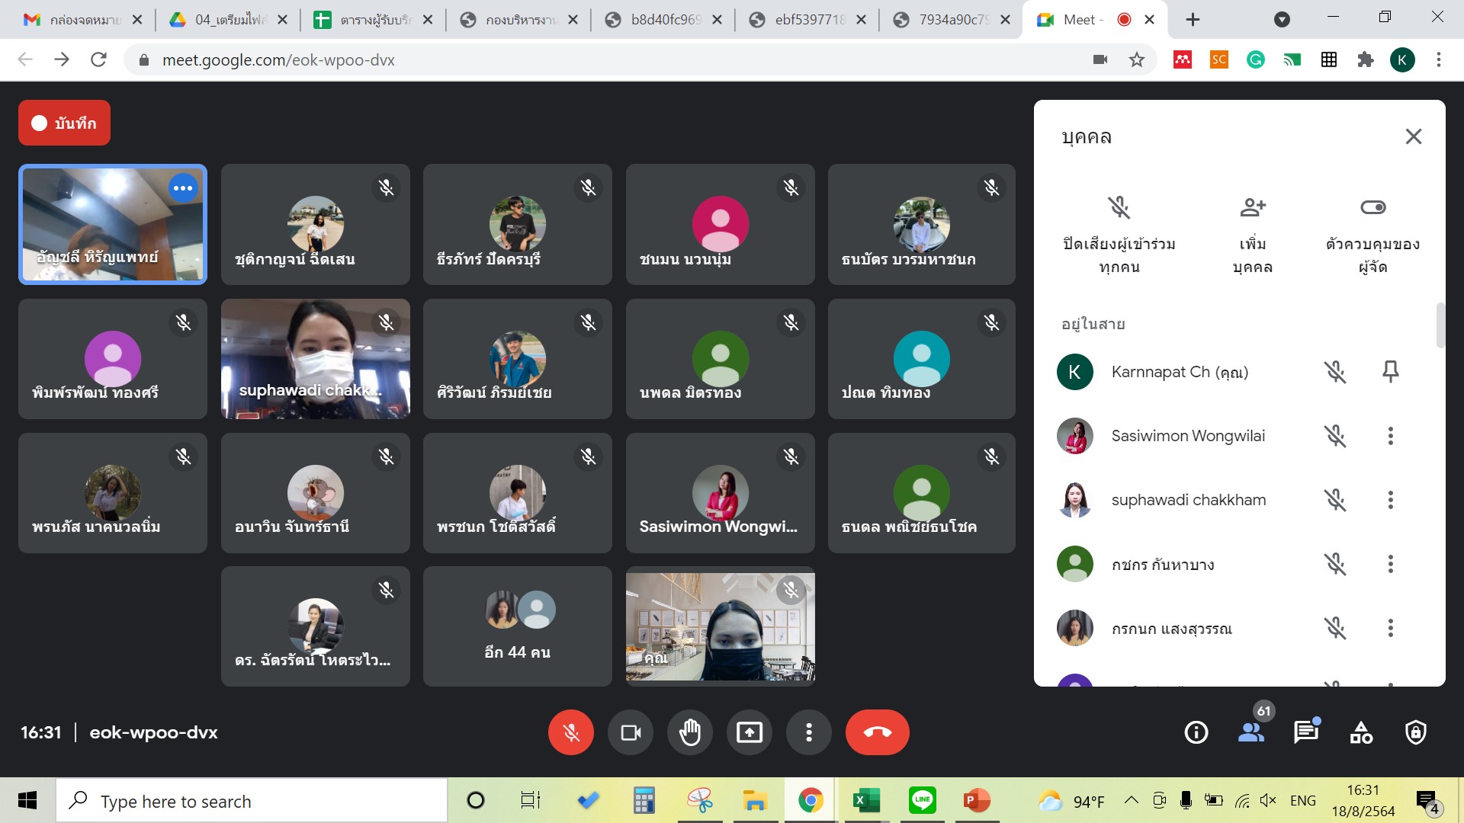1464x823 pixels.
Task: Open options for suphawadi chakkham in list
Action: pyautogui.click(x=1390, y=500)
